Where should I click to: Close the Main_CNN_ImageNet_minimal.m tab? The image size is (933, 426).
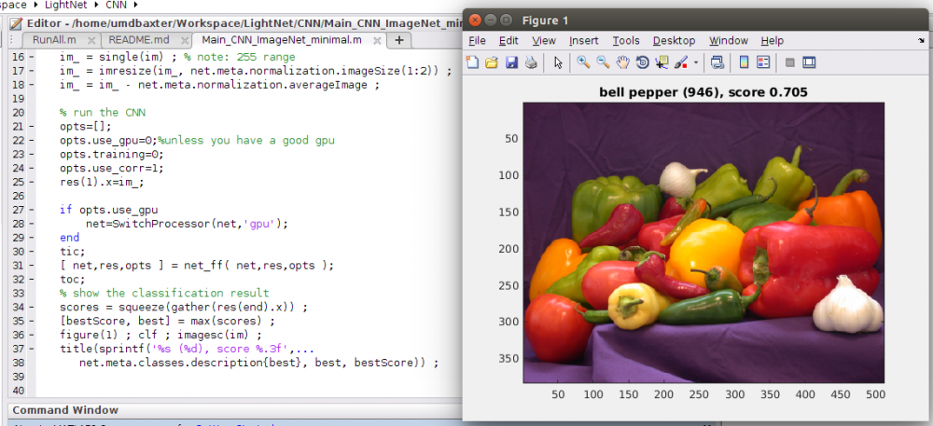coord(377,40)
